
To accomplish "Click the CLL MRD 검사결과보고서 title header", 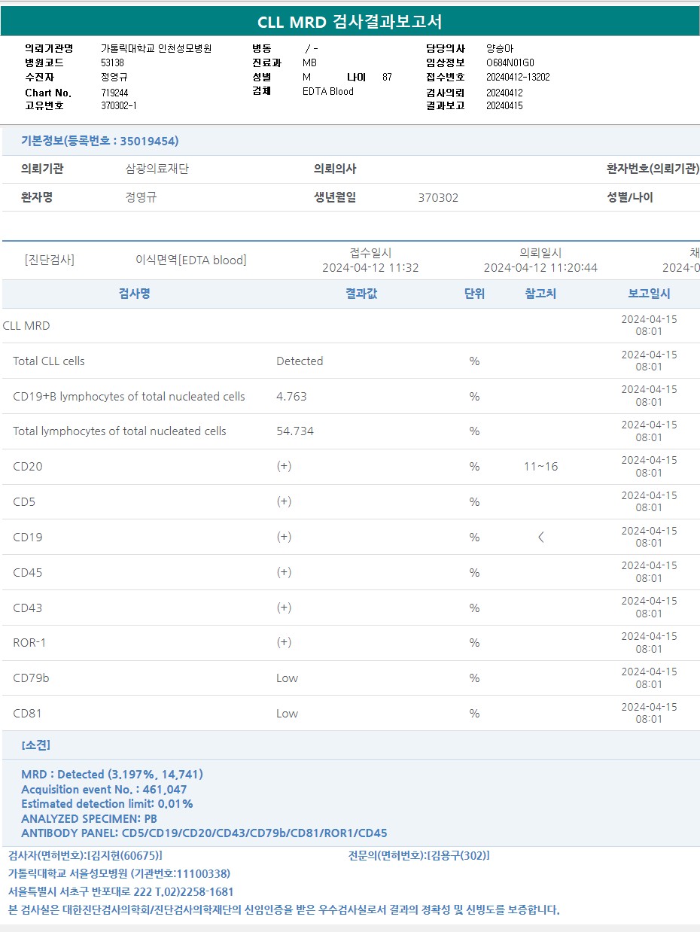I will pos(350,22).
